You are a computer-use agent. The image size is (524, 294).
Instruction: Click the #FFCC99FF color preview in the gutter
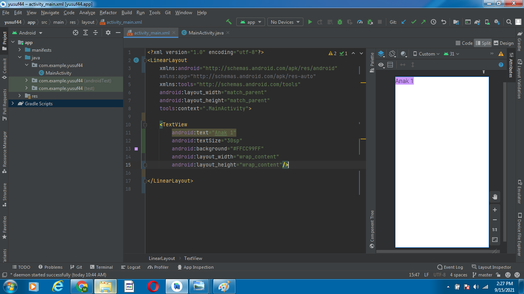coord(136,149)
